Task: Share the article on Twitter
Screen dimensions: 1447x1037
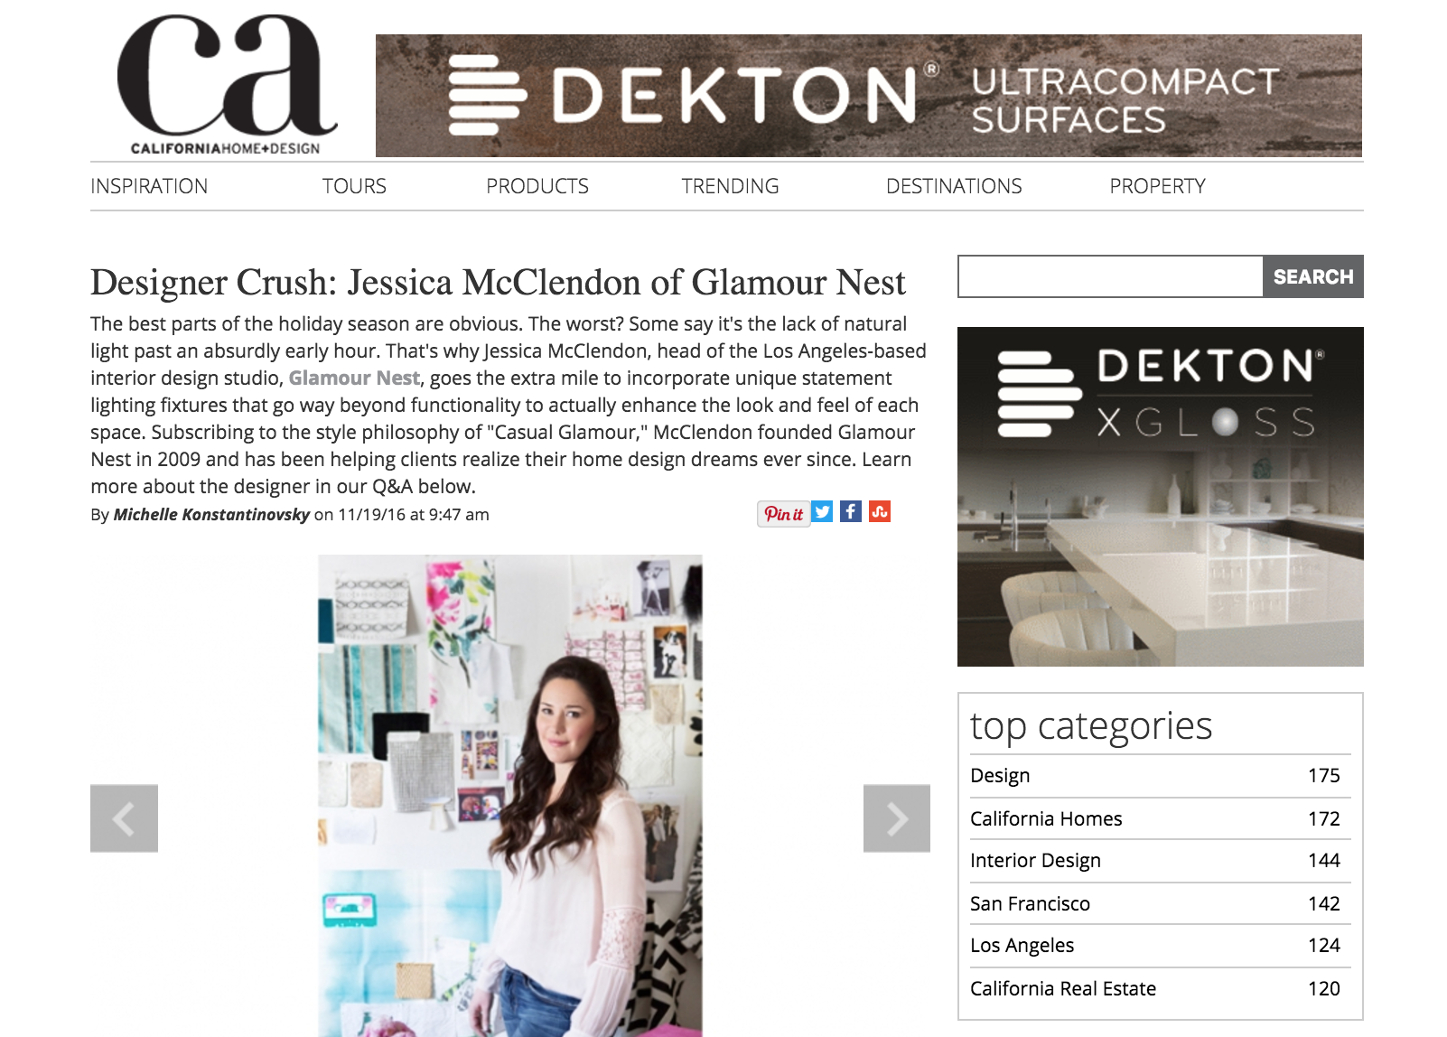Action: point(822,511)
